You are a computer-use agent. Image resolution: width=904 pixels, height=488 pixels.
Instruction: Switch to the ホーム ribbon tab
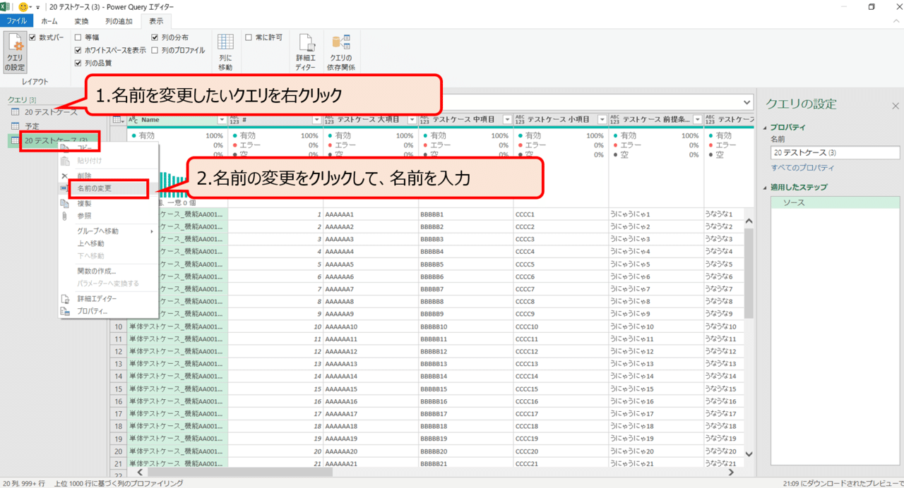point(49,21)
